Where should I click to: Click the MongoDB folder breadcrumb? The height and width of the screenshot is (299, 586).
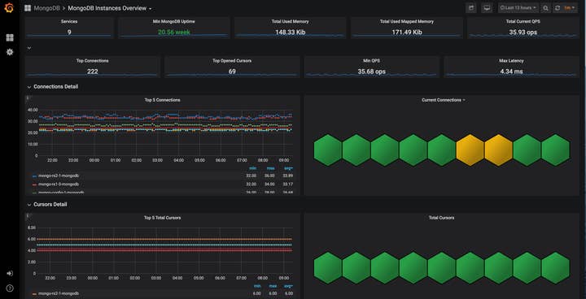point(46,8)
